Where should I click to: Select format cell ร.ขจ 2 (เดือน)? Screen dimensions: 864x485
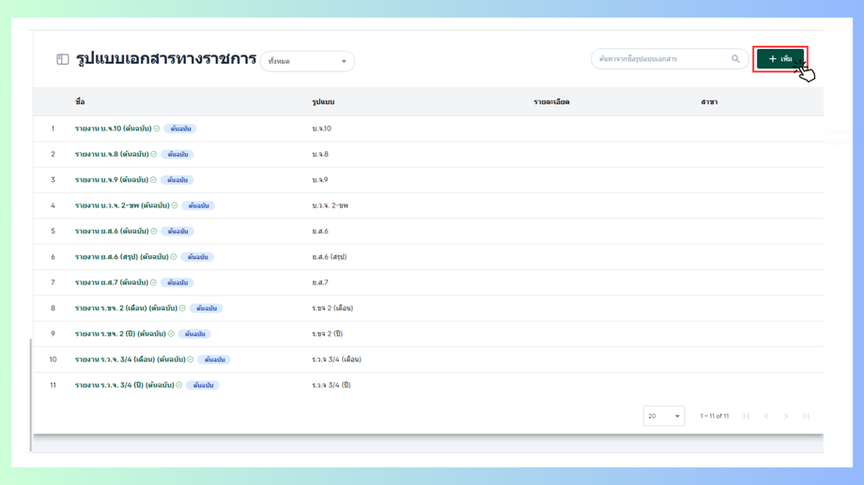(332, 309)
